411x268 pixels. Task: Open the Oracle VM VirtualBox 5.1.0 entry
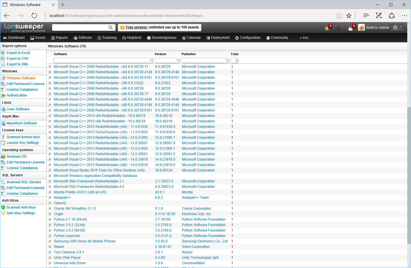coord(75,209)
